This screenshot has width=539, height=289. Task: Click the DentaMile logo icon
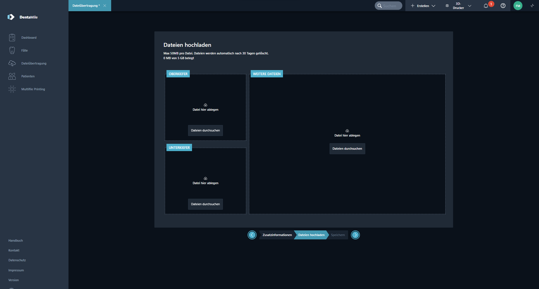point(11,17)
